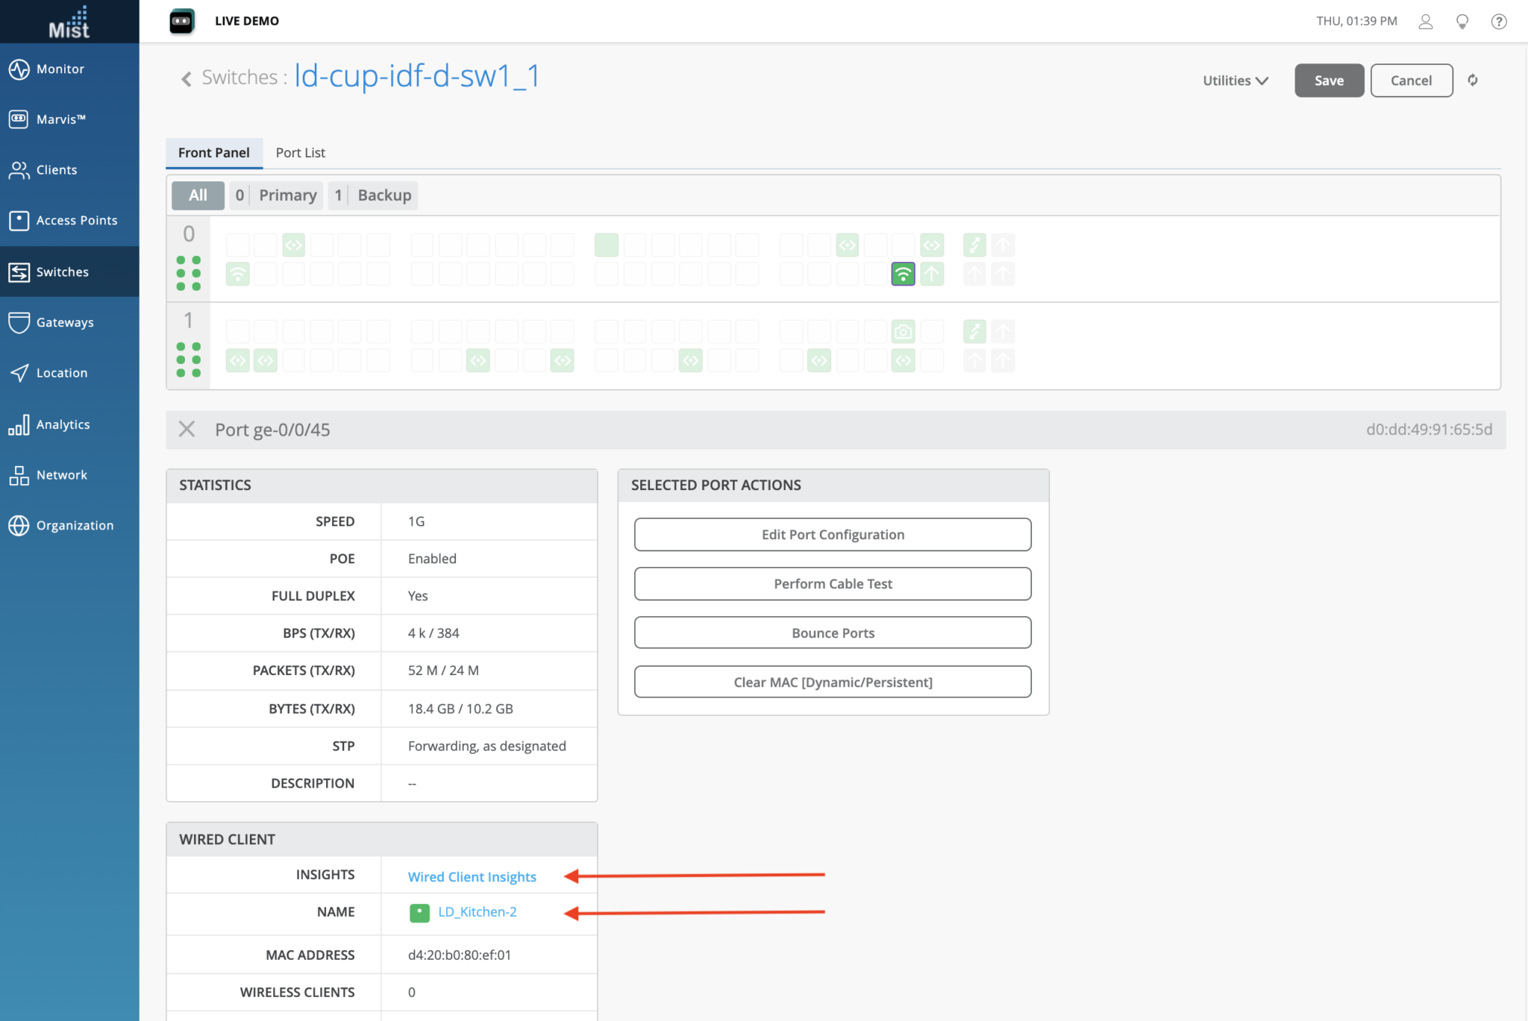The image size is (1528, 1021).
Task: Open Analytics section
Action: coord(63,424)
